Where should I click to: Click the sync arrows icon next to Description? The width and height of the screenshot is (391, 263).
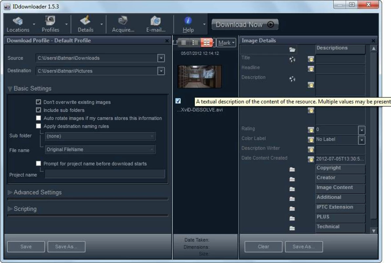292,79
